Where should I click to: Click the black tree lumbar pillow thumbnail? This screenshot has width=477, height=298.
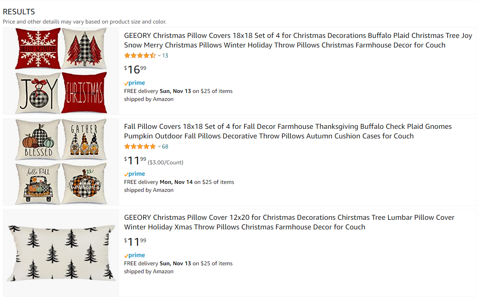(x=61, y=253)
